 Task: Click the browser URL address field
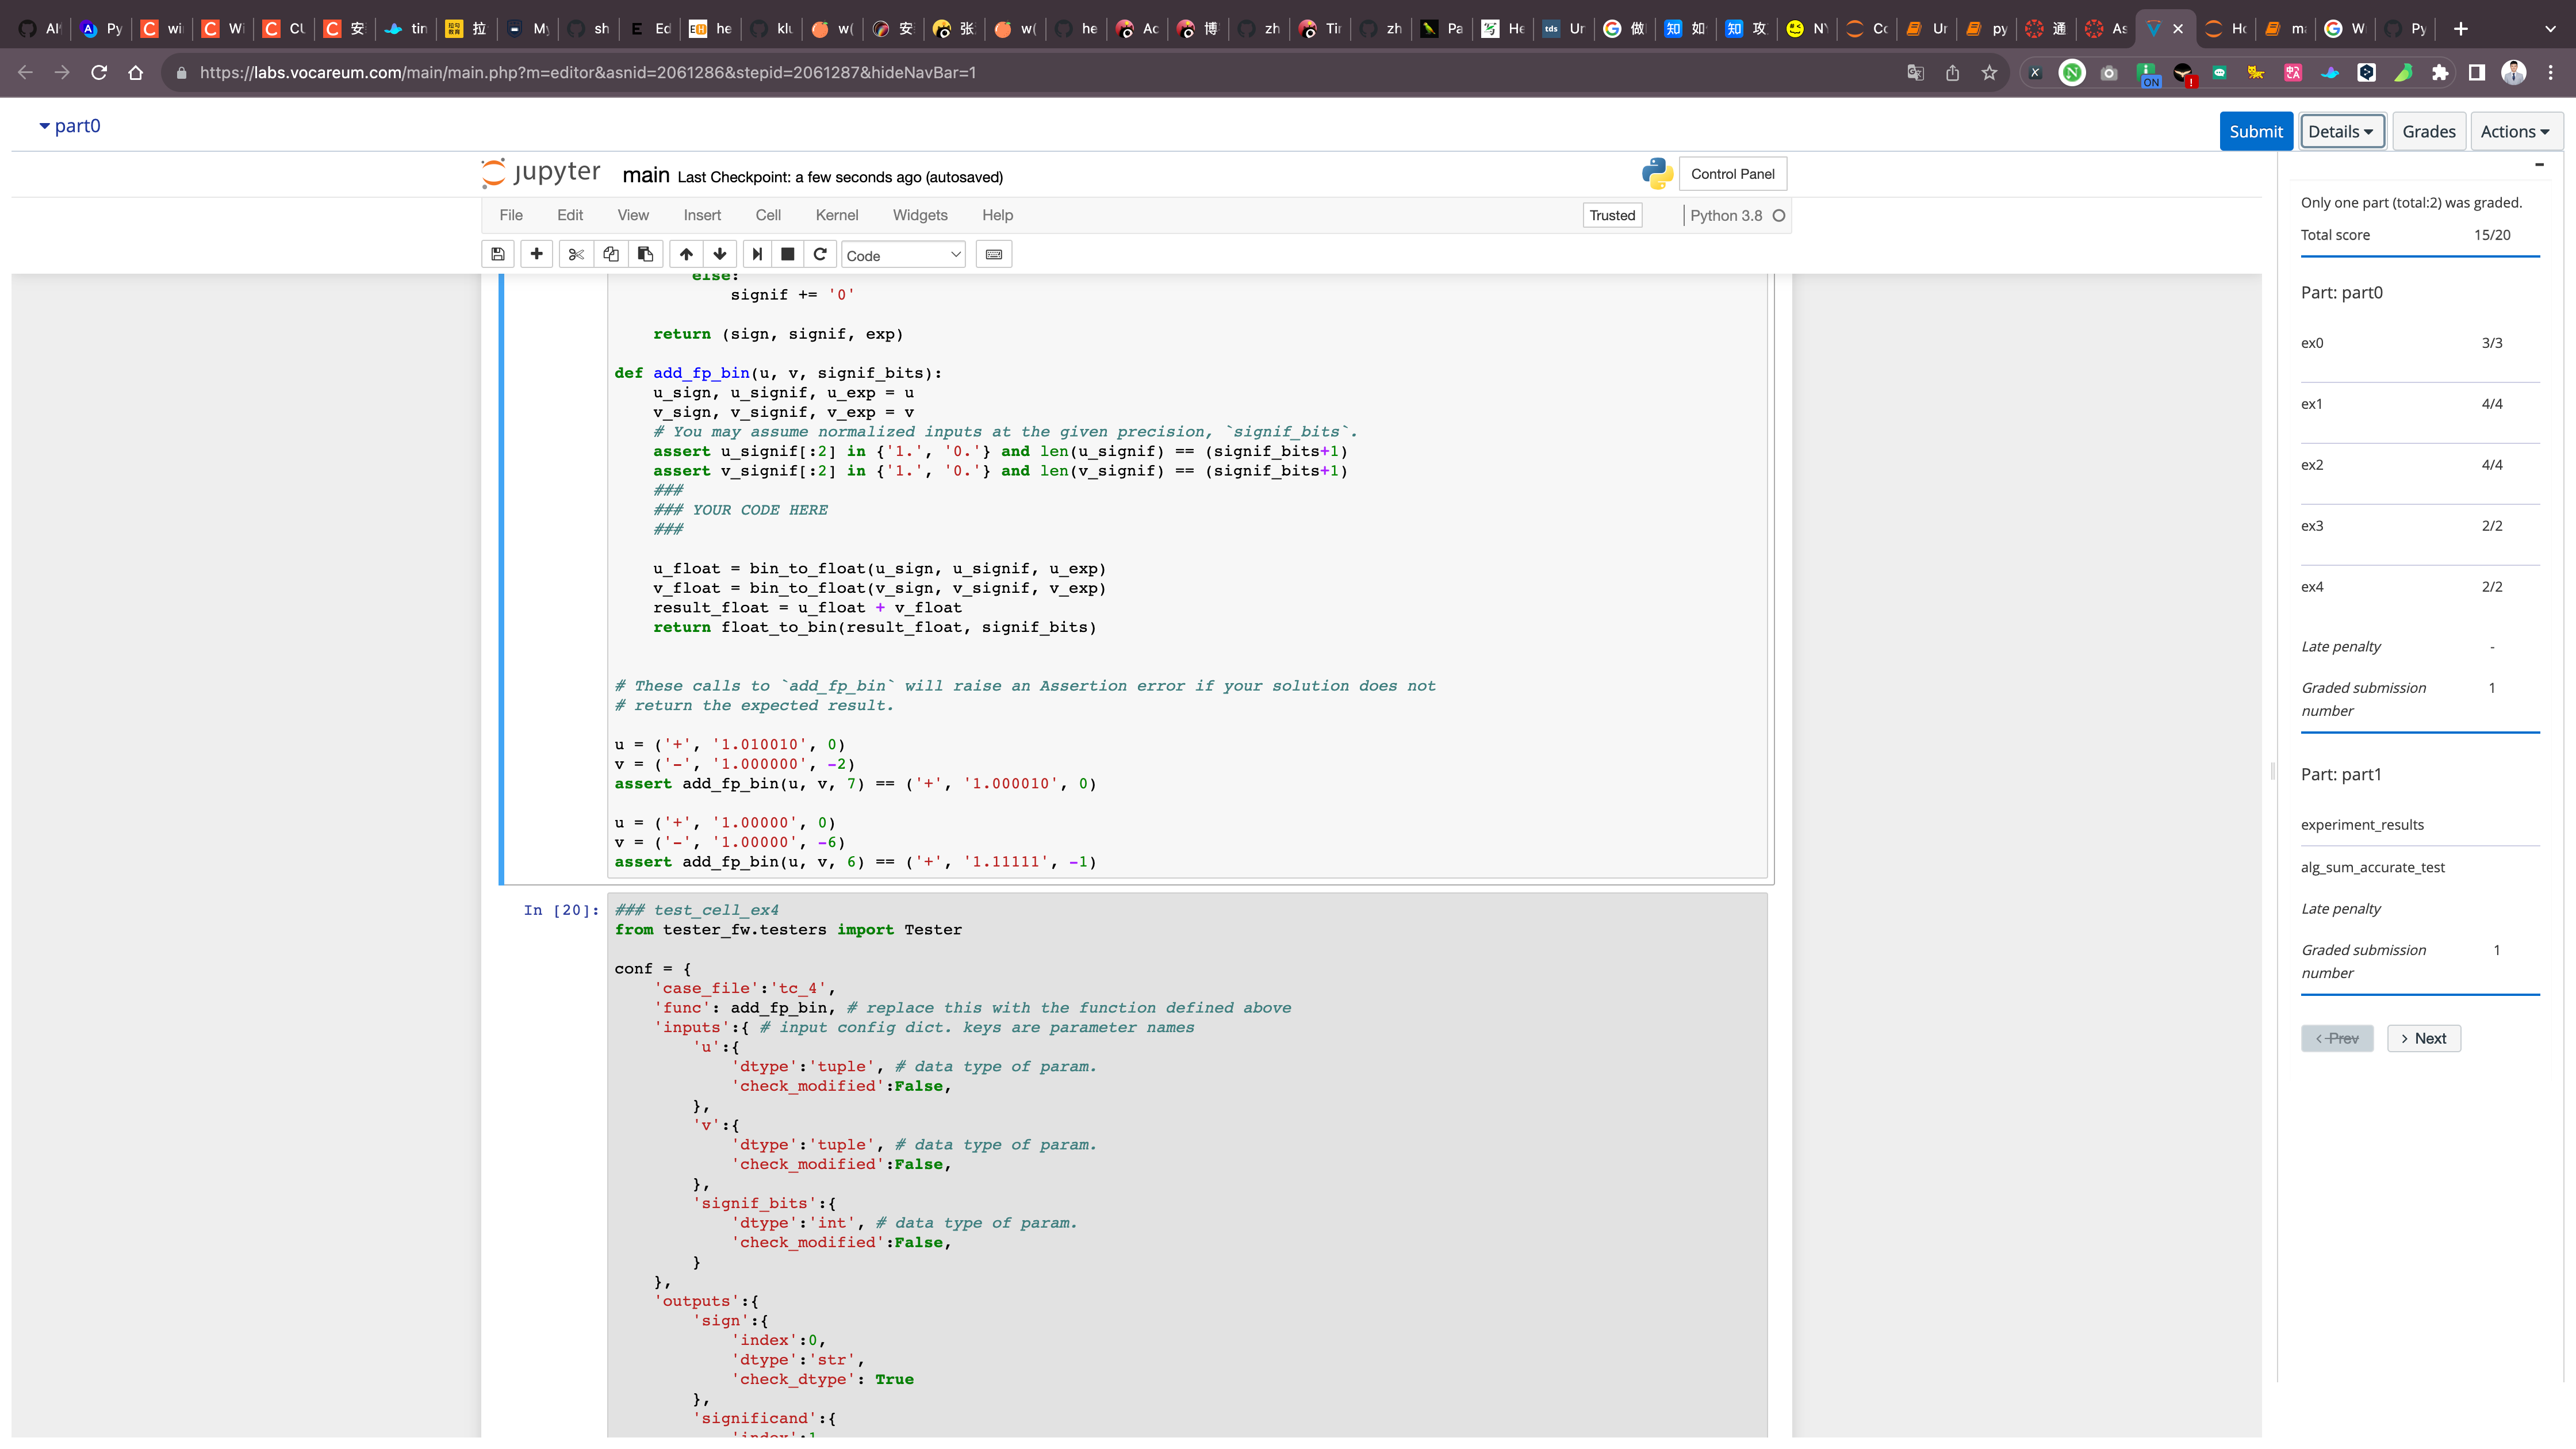click(1040, 72)
